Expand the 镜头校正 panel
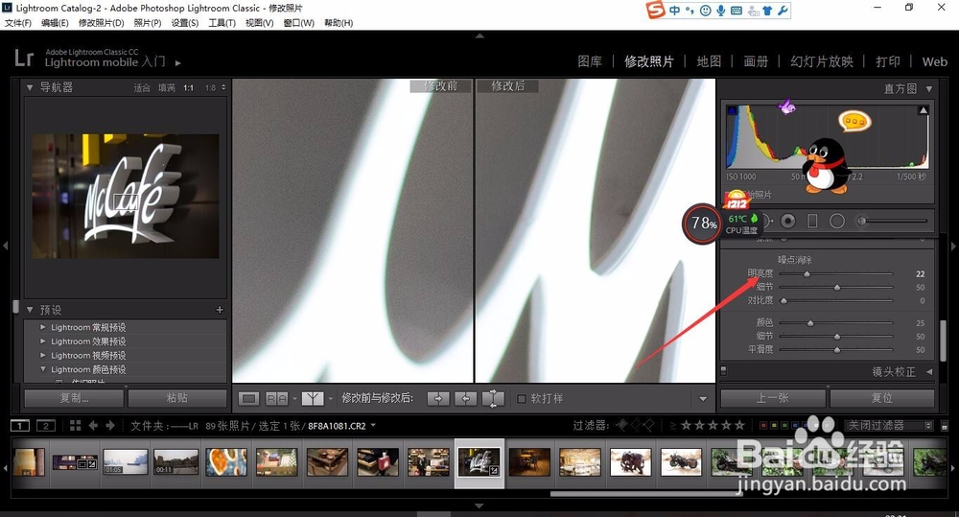The image size is (959, 517). coord(929,371)
